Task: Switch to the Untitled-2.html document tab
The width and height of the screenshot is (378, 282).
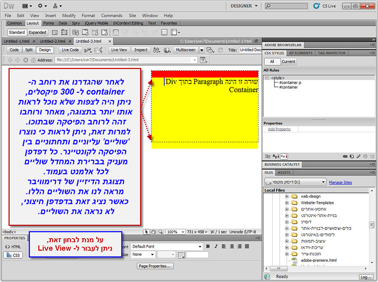Action: (x=52, y=41)
